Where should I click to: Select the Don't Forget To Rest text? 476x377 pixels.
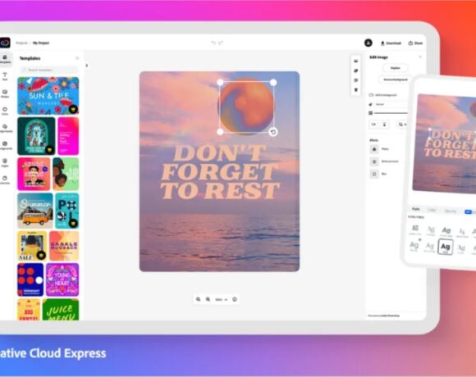pyautogui.click(x=219, y=172)
